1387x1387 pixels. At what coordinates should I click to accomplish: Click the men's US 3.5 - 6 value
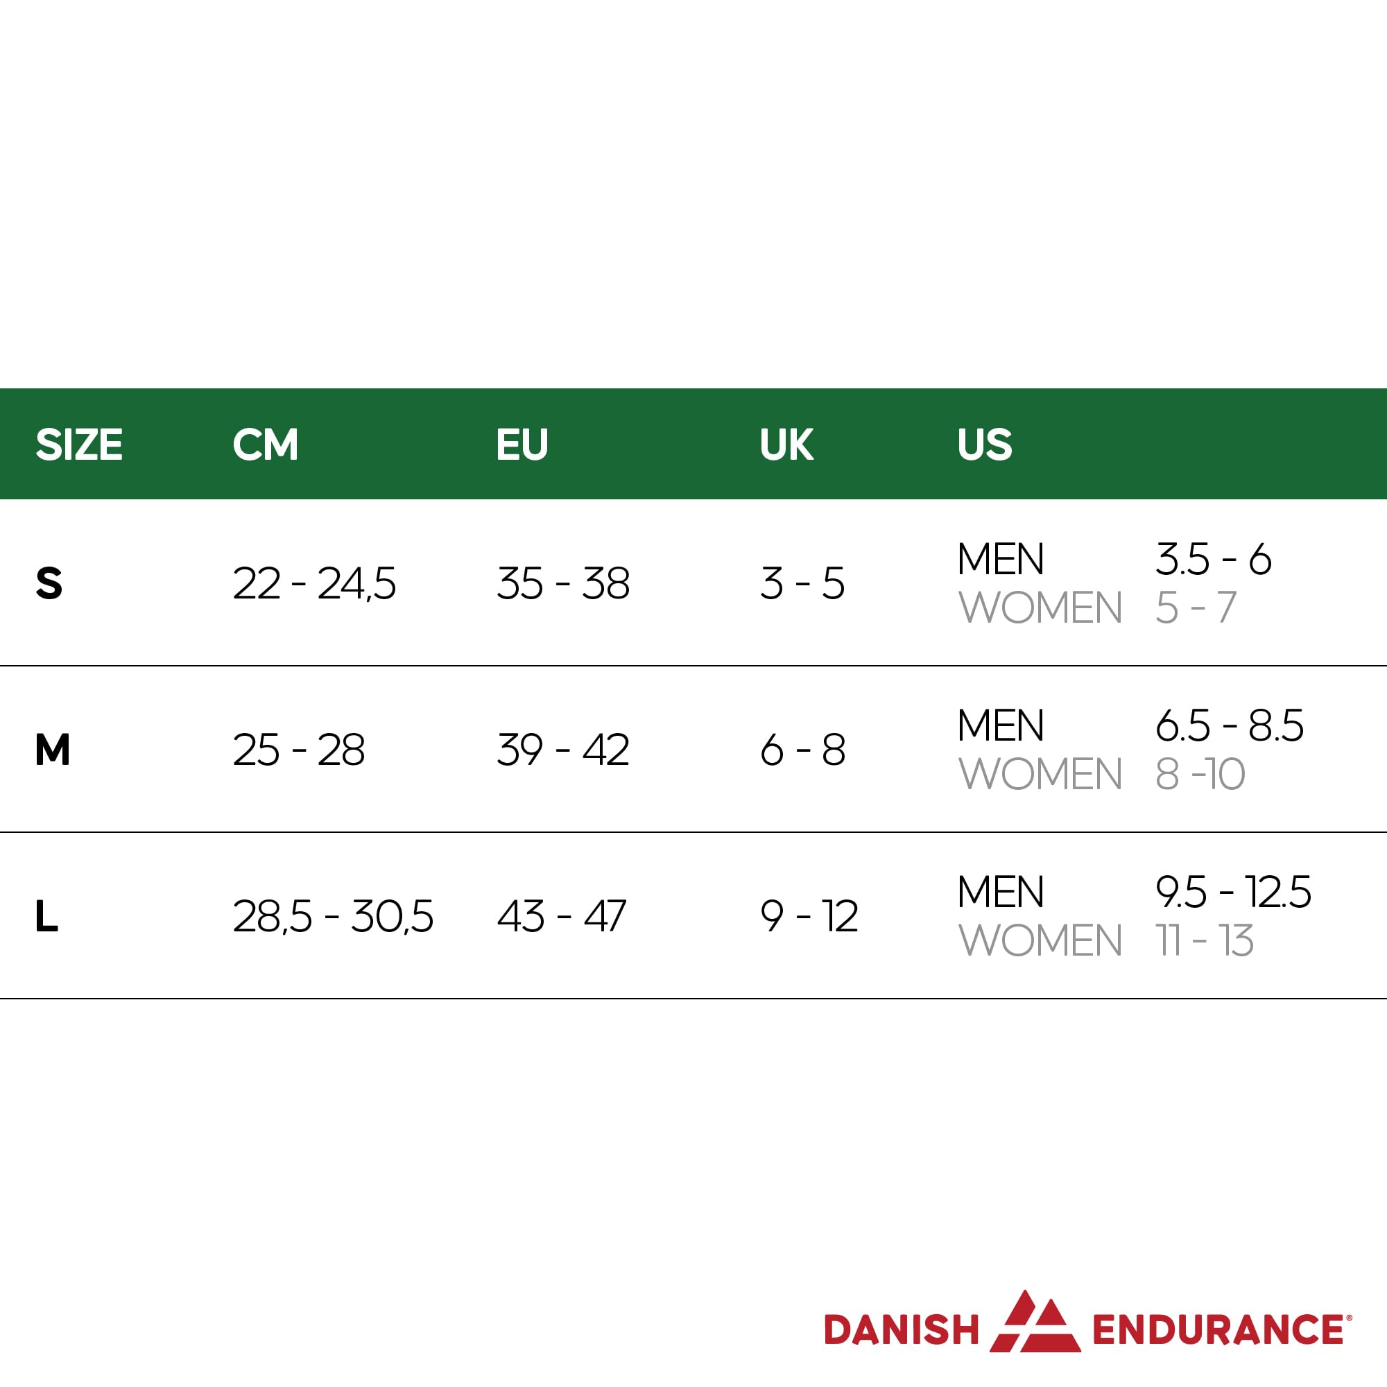coord(1214,558)
